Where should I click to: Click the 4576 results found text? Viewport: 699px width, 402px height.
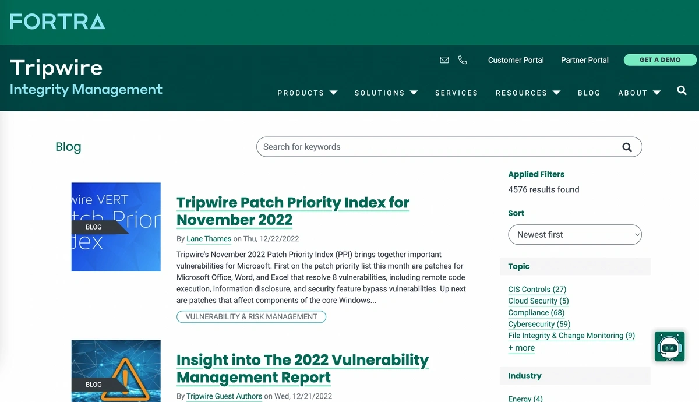[x=543, y=189]
